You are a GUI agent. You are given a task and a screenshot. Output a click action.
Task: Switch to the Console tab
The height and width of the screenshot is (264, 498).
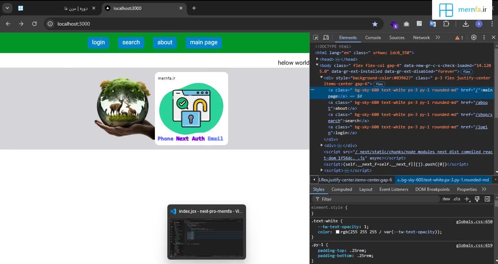(373, 38)
